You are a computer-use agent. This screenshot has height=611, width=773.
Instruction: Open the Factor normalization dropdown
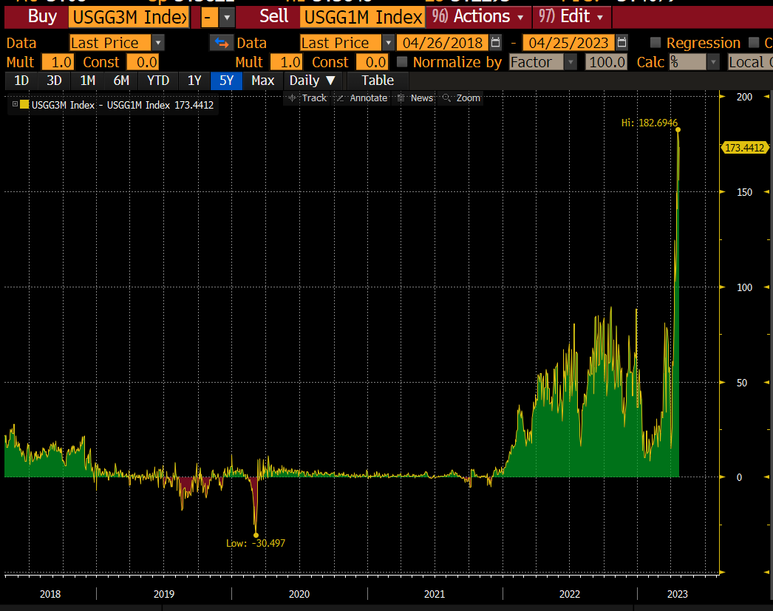tap(571, 62)
